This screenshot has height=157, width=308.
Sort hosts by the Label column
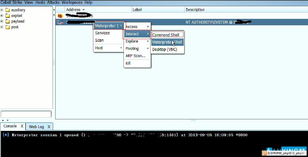click(x=158, y=10)
